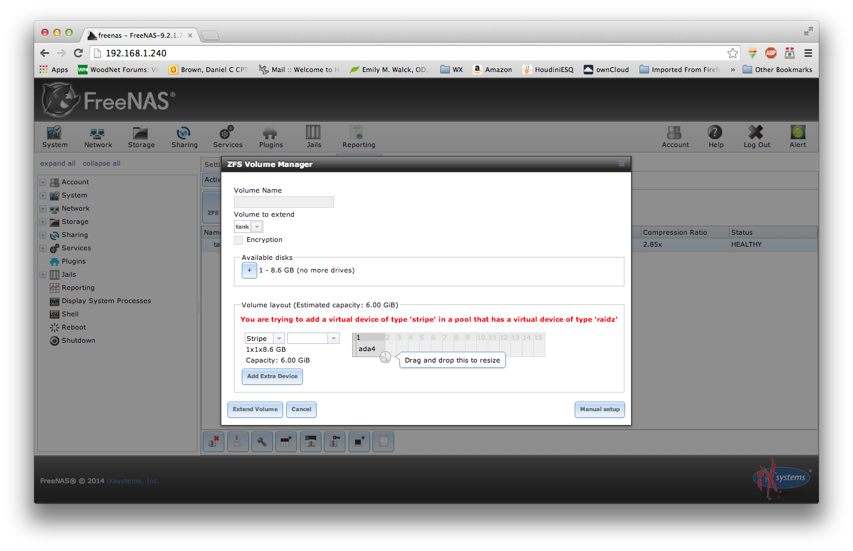Expand the Services tree node
This screenshot has width=853, height=551.
pyautogui.click(x=43, y=248)
